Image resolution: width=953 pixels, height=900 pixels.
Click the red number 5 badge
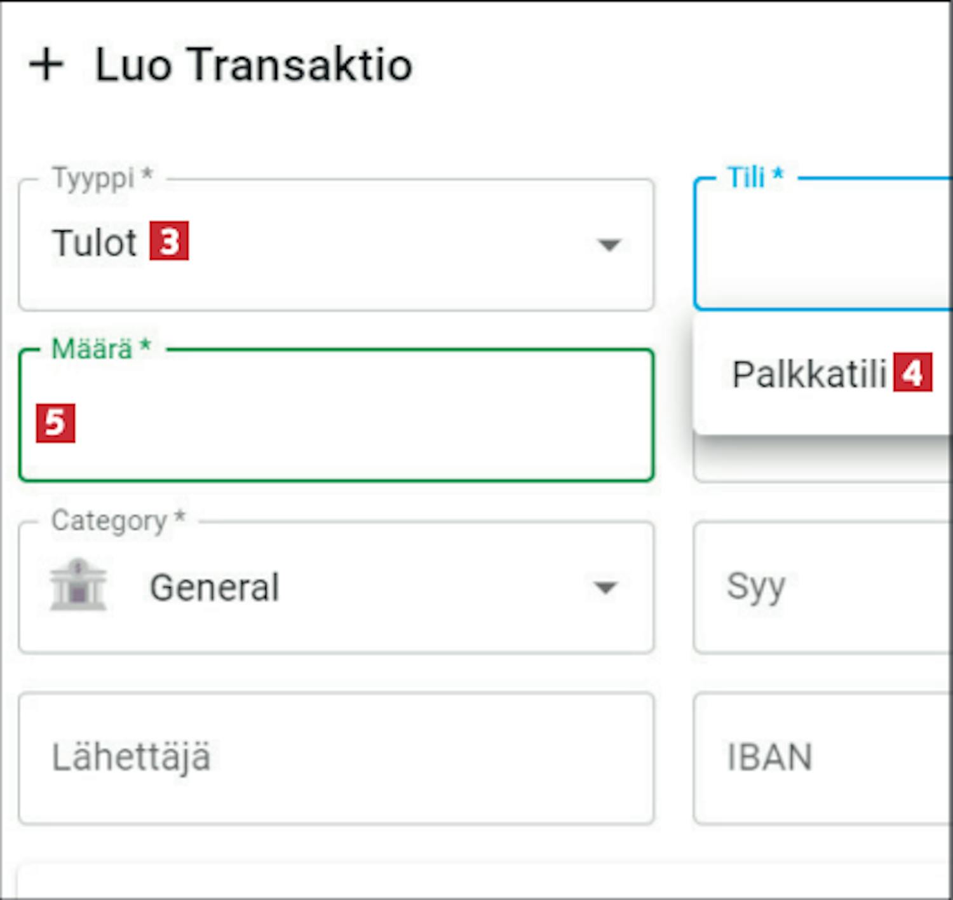pos(55,423)
